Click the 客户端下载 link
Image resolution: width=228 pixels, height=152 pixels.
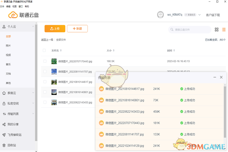pyautogui.click(x=213, y=15)
